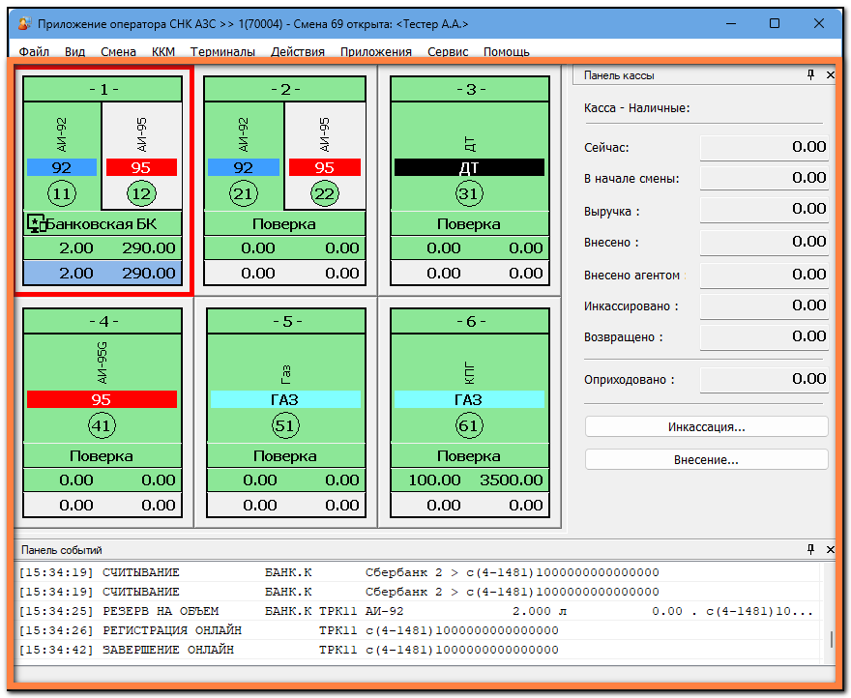The height and width of the screenshot is (698, 851).
Task: Select the РЕЗЕРВ НА ОБЪЕМ event row
Action: point(418,611)
